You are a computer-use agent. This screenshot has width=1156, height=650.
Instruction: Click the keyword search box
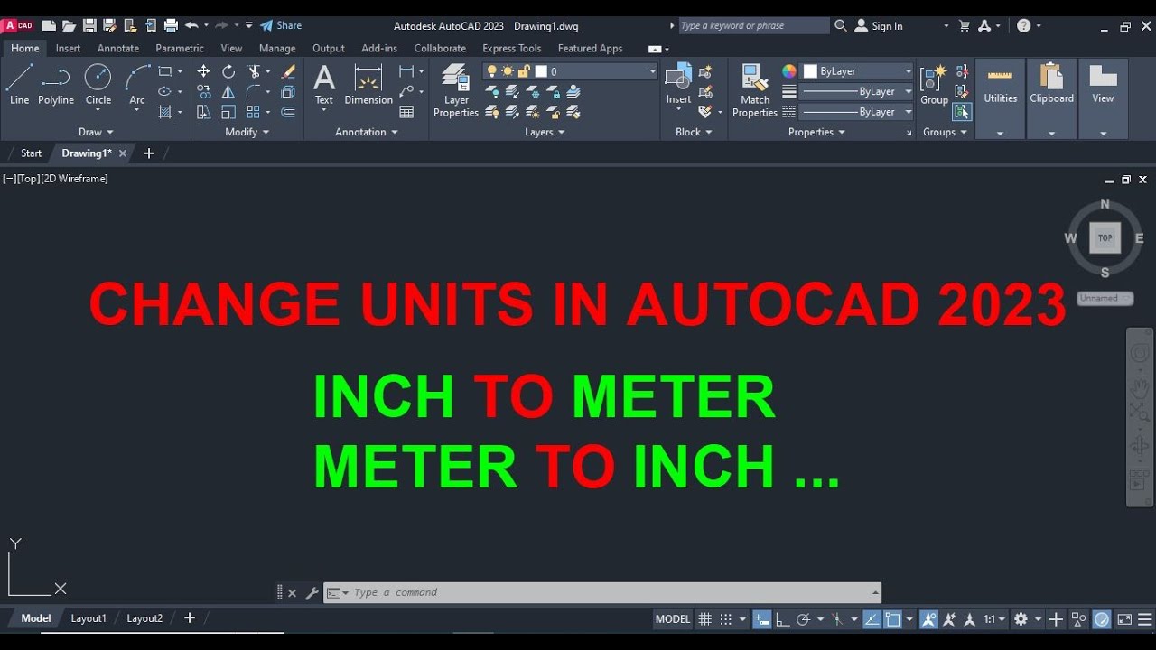(753, 26)
